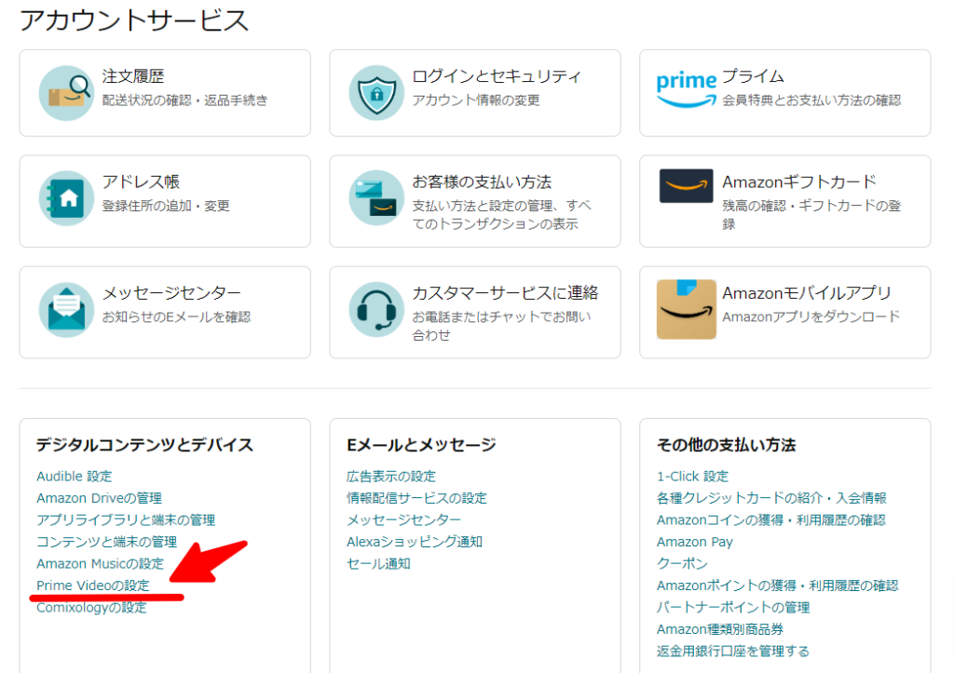Click the Amazonギフトカード card icon

coord(686,186)
